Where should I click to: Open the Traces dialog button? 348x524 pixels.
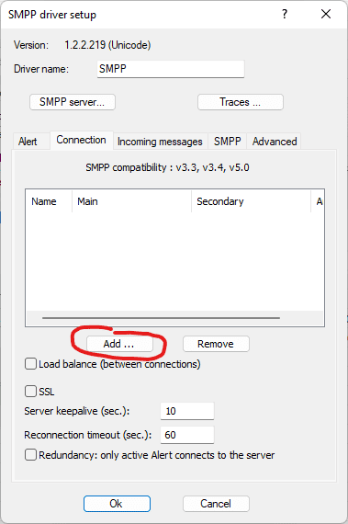pyautogui.click(x=241, y=102)
